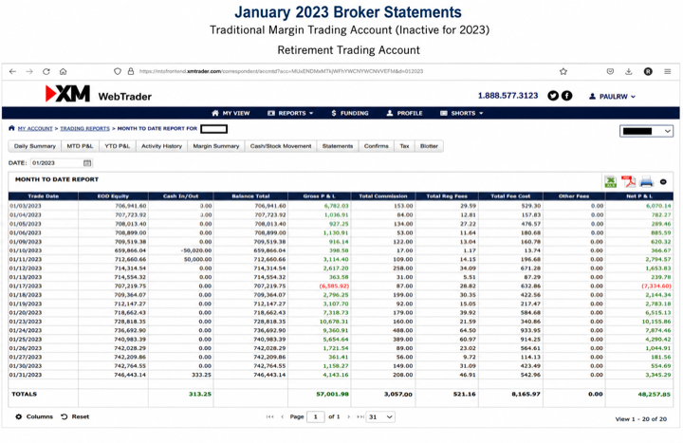Click the shield tracking protection icon

pos(118,71)
